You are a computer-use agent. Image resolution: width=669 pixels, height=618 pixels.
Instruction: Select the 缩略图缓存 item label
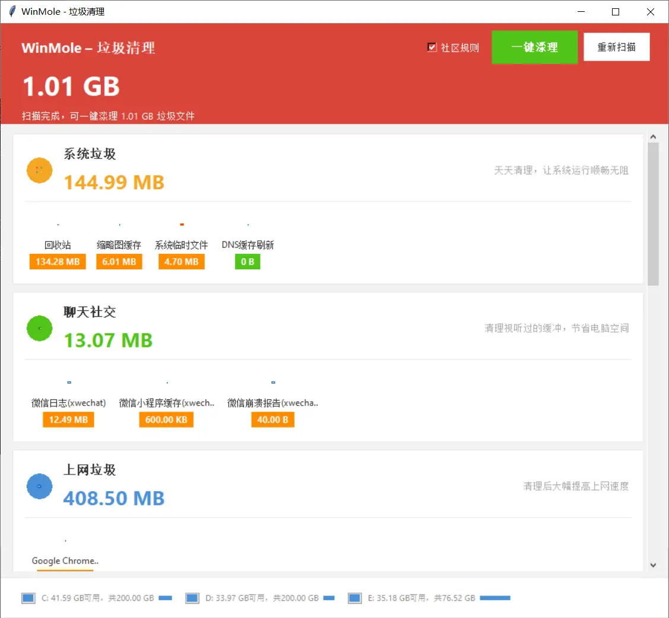(x=119, y=245)
